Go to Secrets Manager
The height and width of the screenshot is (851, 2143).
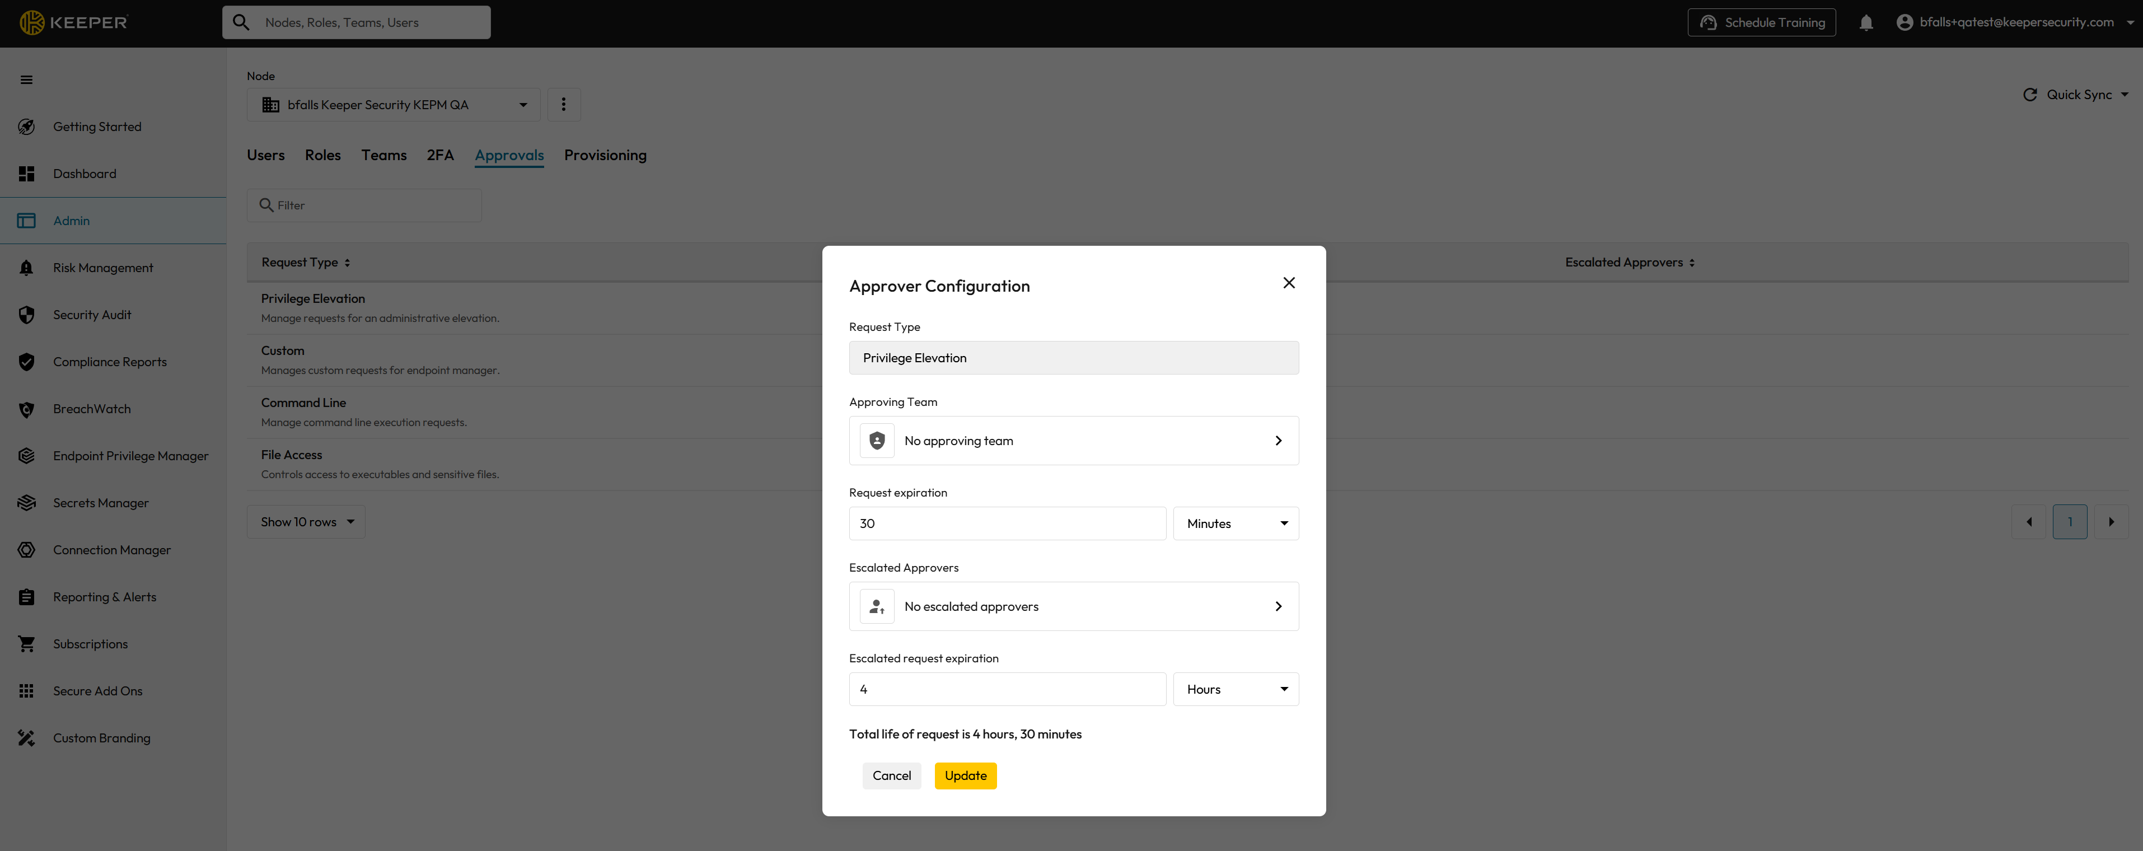tap(101, 502)
